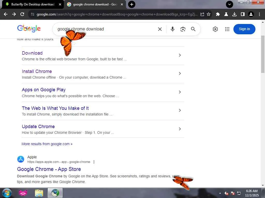
Task: Click the address bar URL
Action: click(117, 14)
